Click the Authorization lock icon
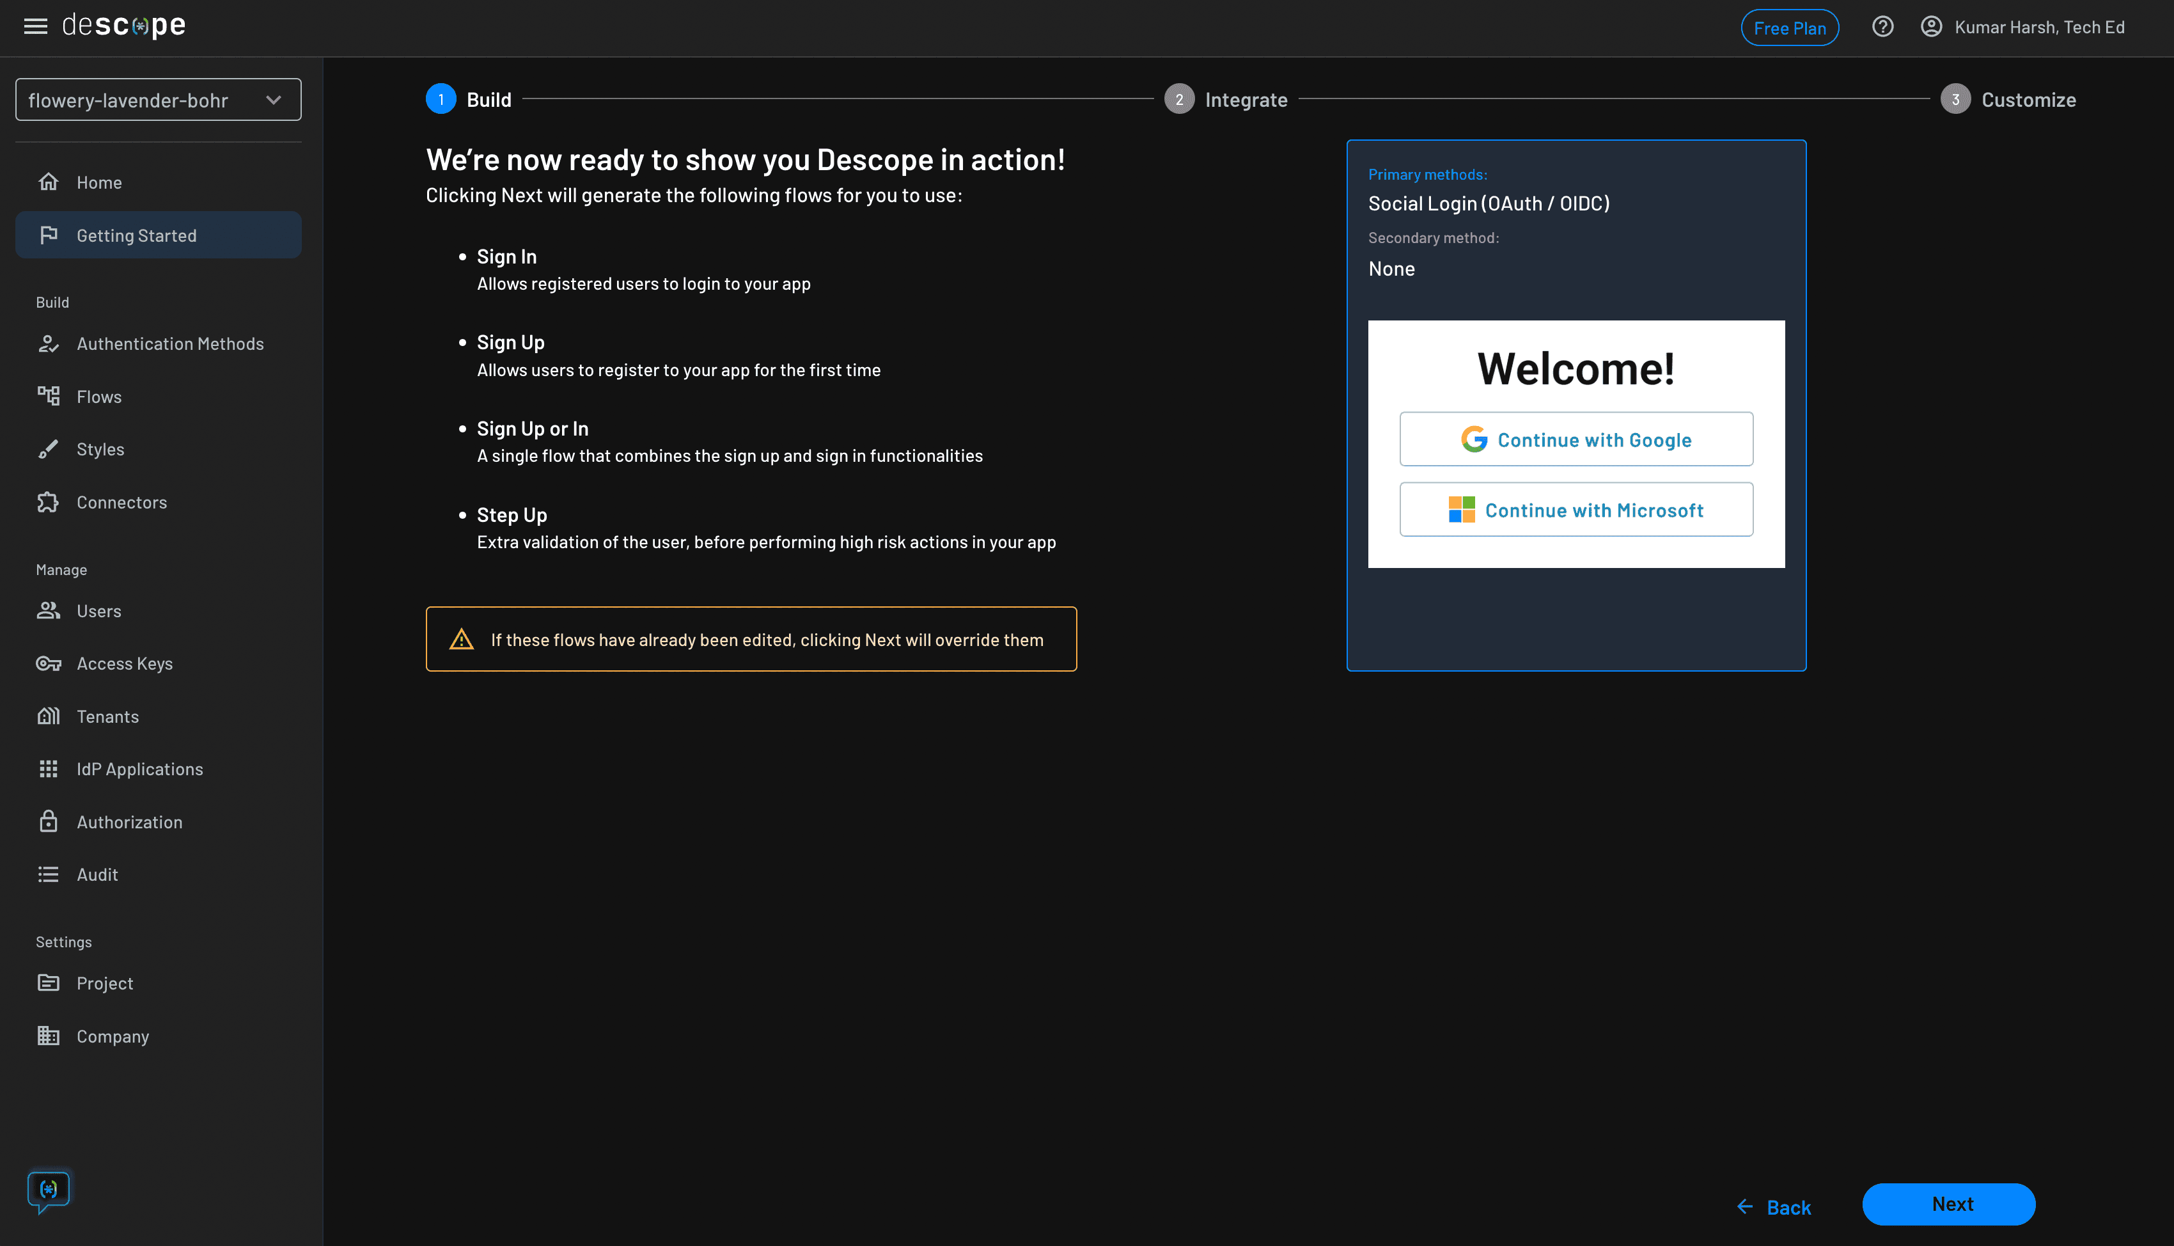 (x=49, y=821)
